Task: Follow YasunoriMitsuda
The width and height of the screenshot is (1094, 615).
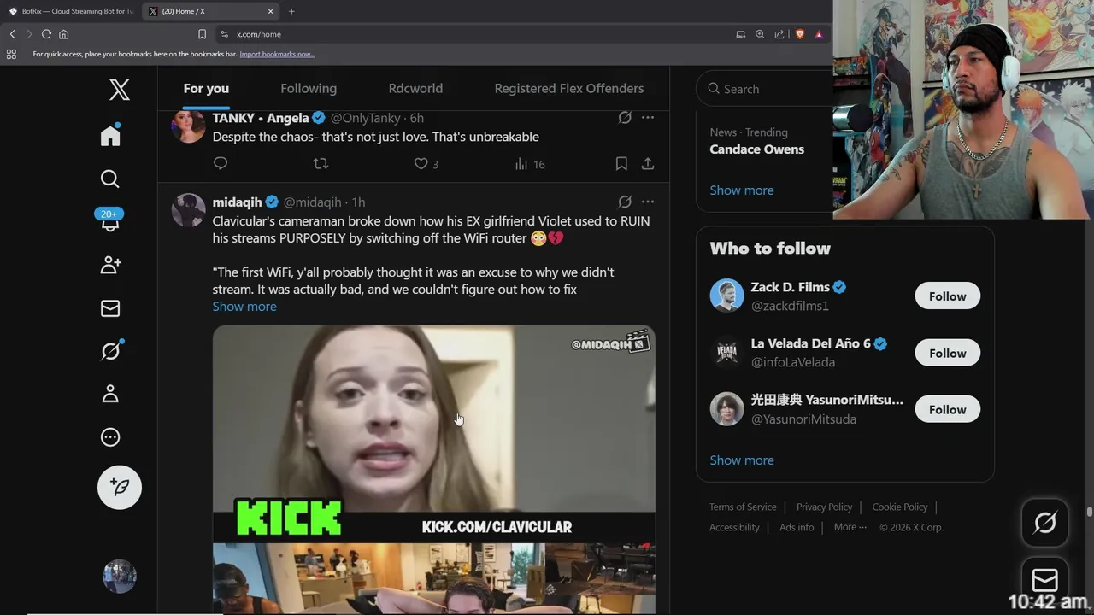Action: 947,409
